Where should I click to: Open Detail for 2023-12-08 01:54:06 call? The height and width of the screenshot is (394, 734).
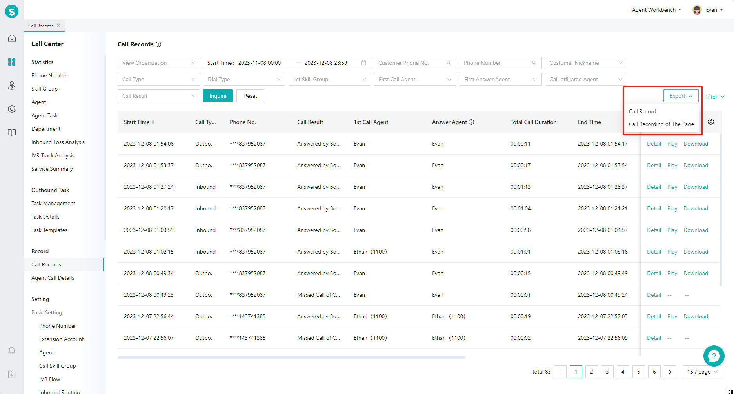(x=654, y=144)
